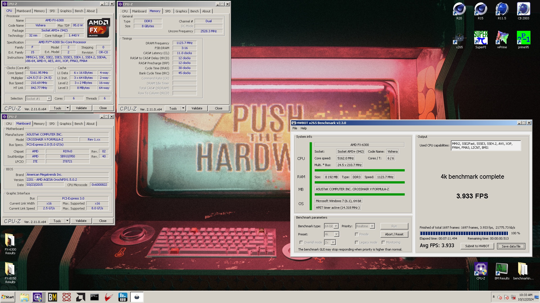This screenshot has width=540, height=303.
Task: Switch to the About tab in the CPU-Z window showing Memory
Action: click(206, 11)
